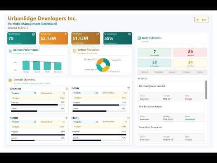The width and height of the screenshot is (217, 163).
Task: Click 'Electrical Systems Installed' action title
Action: point(152,86)
